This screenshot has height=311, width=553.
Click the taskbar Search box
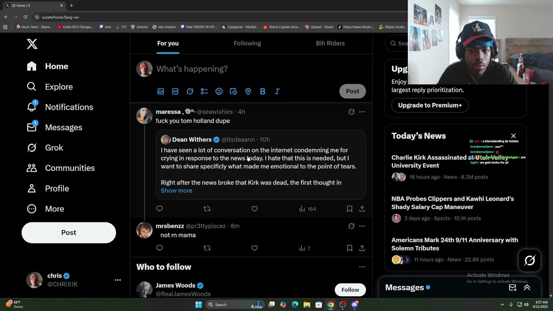click(x=235, y=305)
